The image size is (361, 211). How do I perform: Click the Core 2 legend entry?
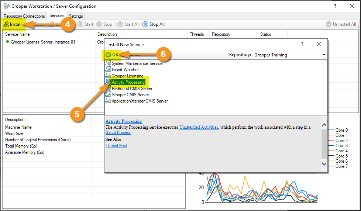[338, 141]
